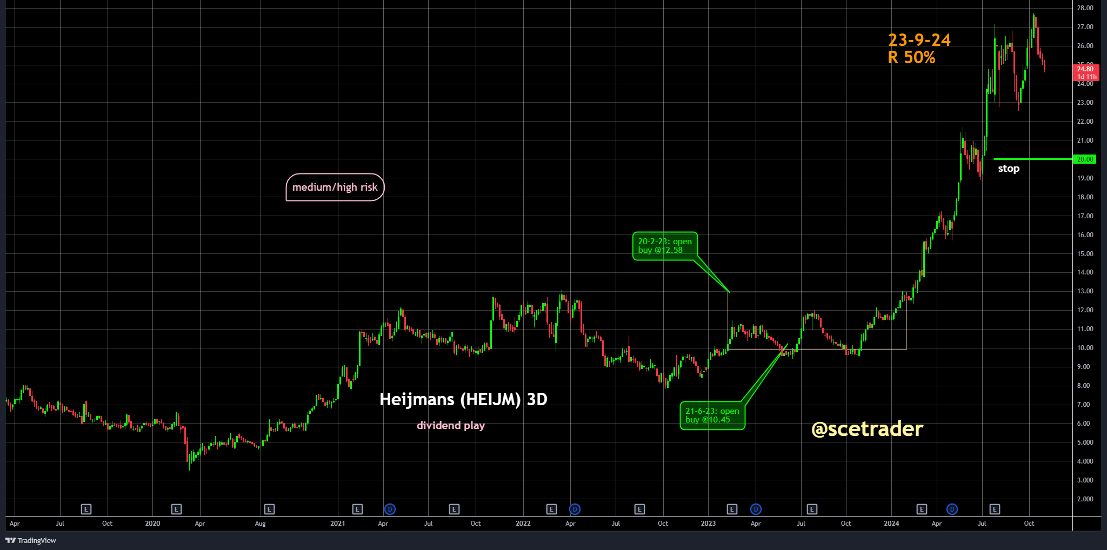The height and width of the screenshot is (550, 1107).
Task: Select the earnings marker beside the Aug 2020 label
Action: tap(269, 509)
